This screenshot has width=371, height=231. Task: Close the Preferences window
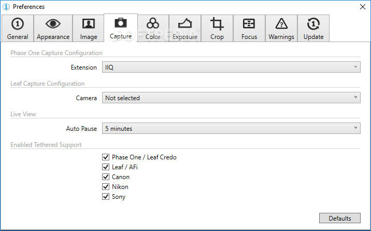(x=363, y=7)
